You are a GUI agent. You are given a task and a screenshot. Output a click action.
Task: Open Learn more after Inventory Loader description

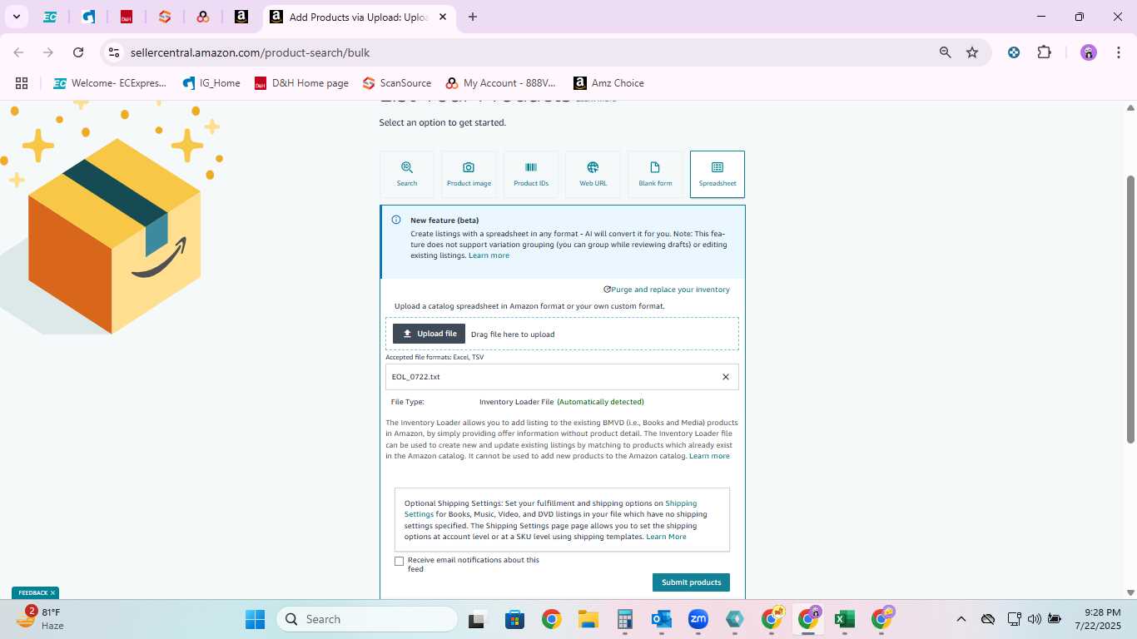click(x=709, y=456)
